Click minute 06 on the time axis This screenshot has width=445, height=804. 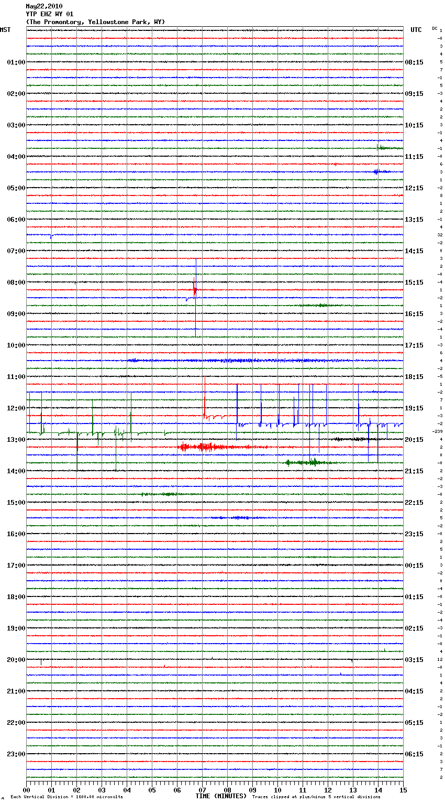pos(177,790)
